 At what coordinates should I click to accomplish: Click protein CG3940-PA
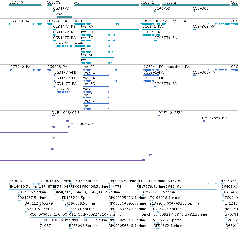point(20,67)
